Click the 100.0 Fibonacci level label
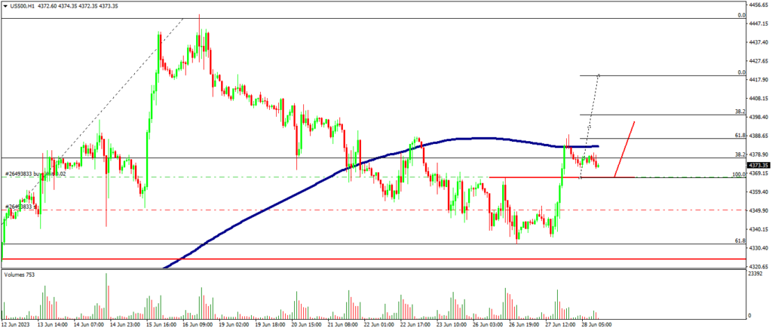This screenshot has height=331, width=772. pos(739,174)
